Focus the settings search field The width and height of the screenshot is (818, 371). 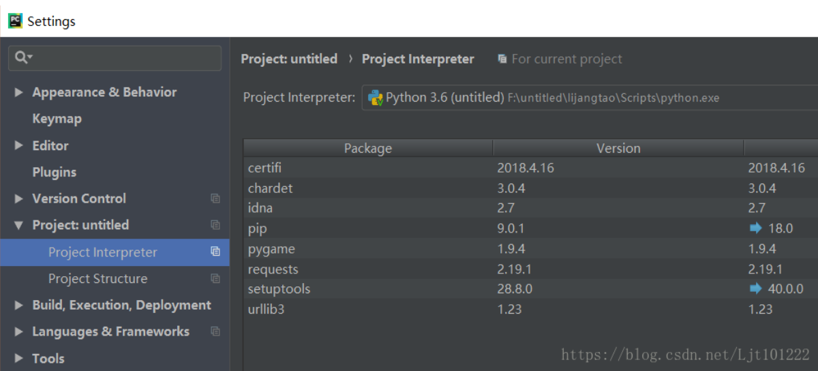click(x=123, y=58)
